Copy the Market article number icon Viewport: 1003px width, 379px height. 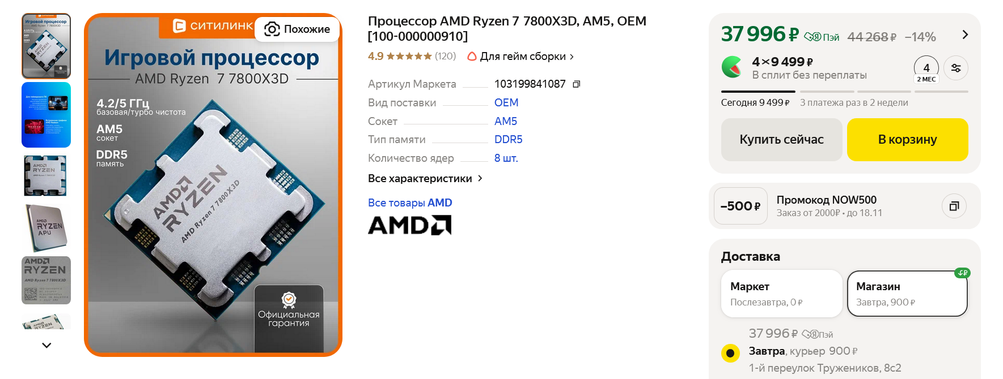pyautogui.click(x=576, y=84)
